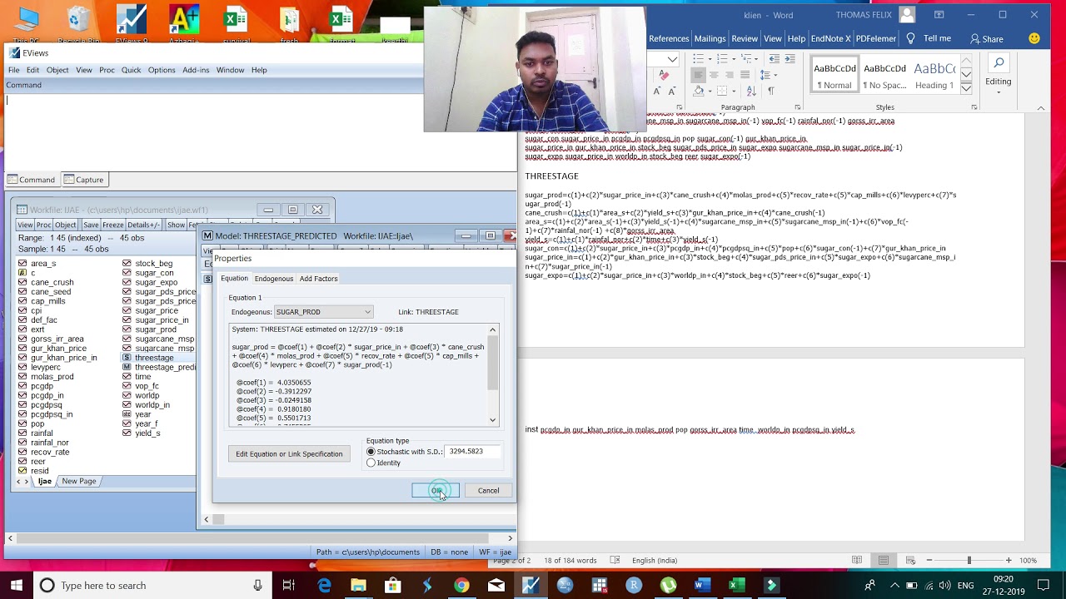The width and height of the screenshot is (1066, 599).
Task: Click the proofing errors icon in Word status bar
Action: click(x=615, y=560)
